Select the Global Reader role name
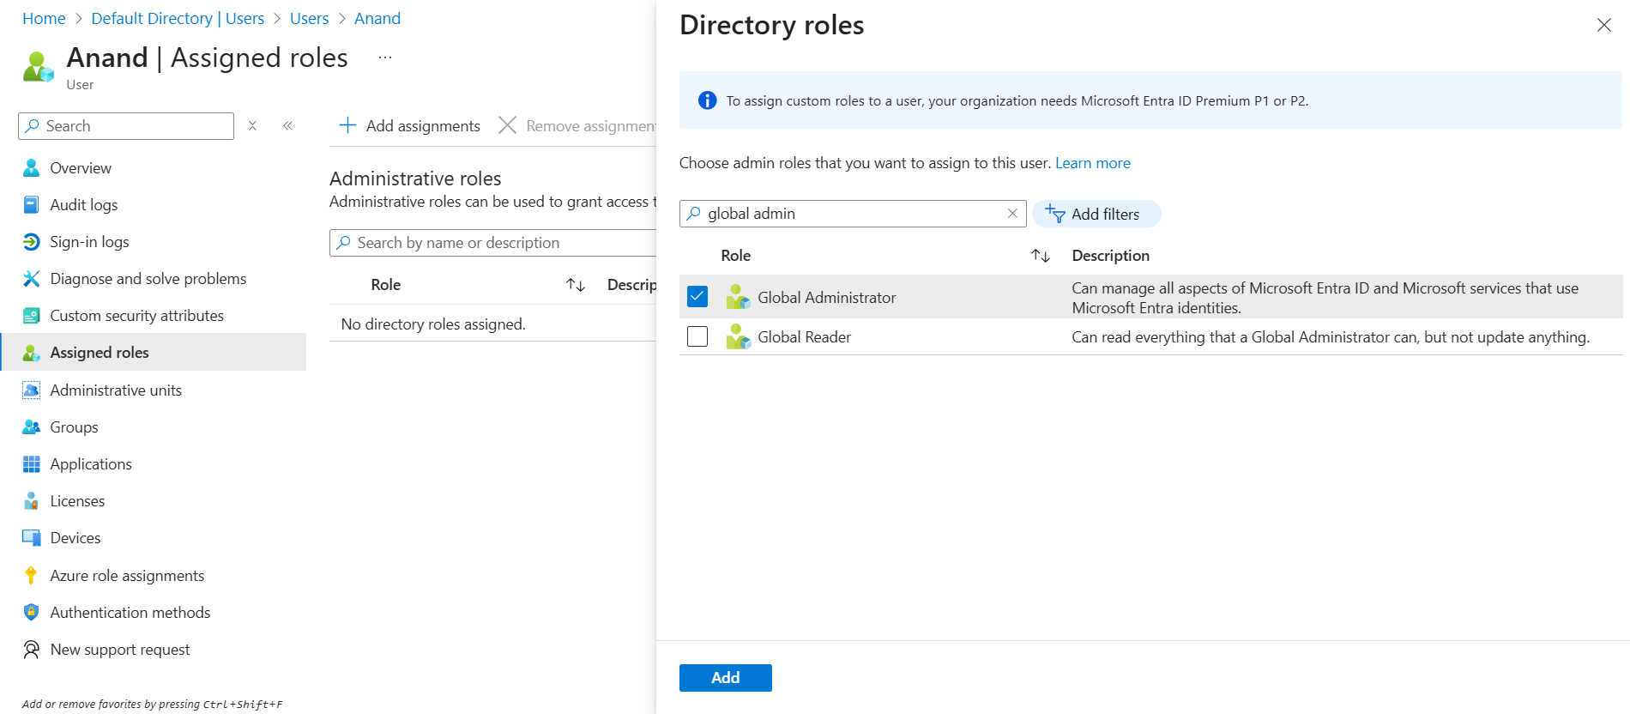The width and height of the screenshot is (1630, 714). pyautogui.click(x=805, y=337)
